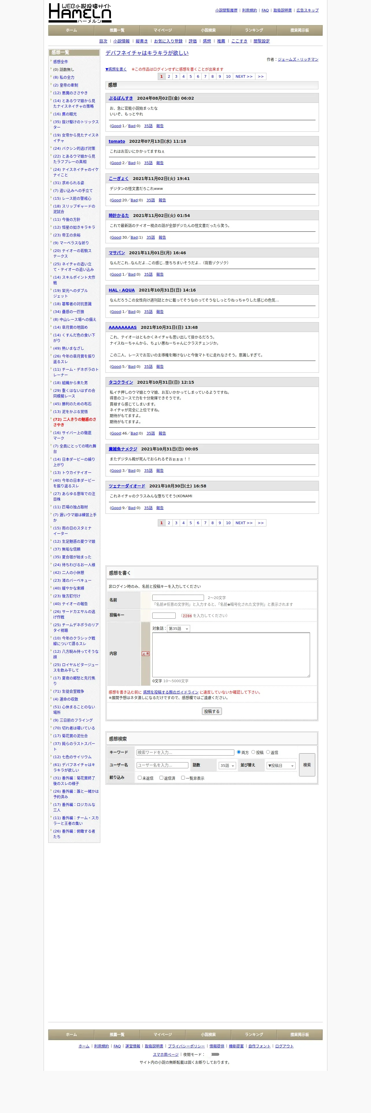The image size is (371, 1113).
Task: Open user profile HAL・AQUA
Action: [x=122, y=290]
